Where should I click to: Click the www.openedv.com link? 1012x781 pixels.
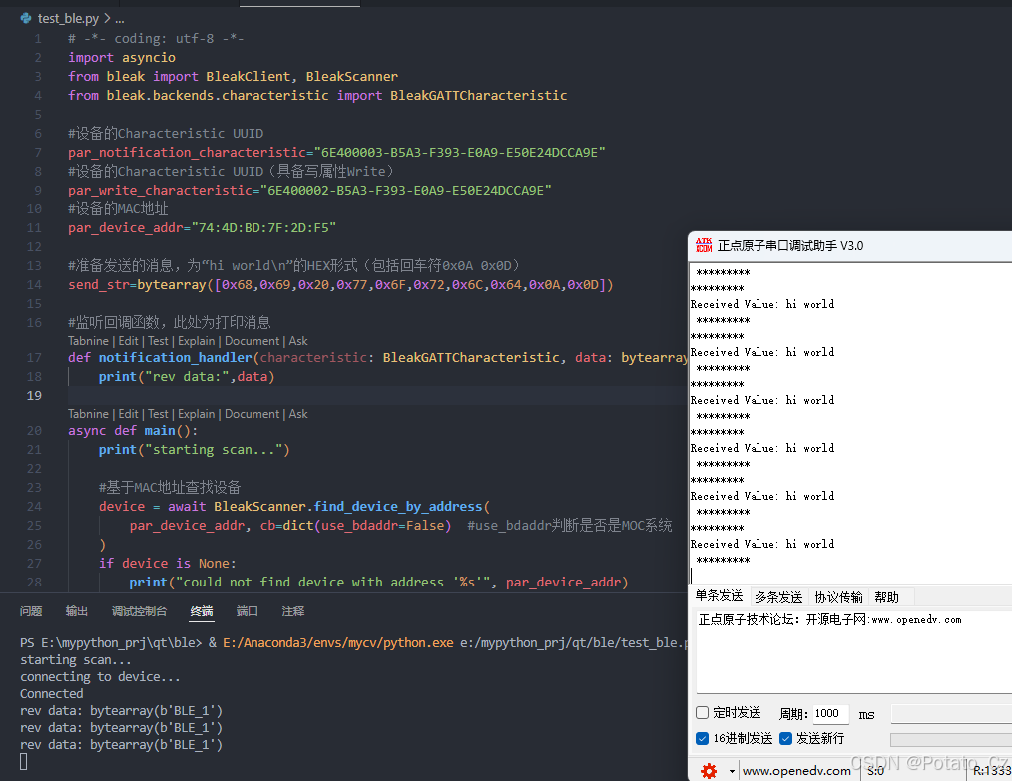coord(797,770)
